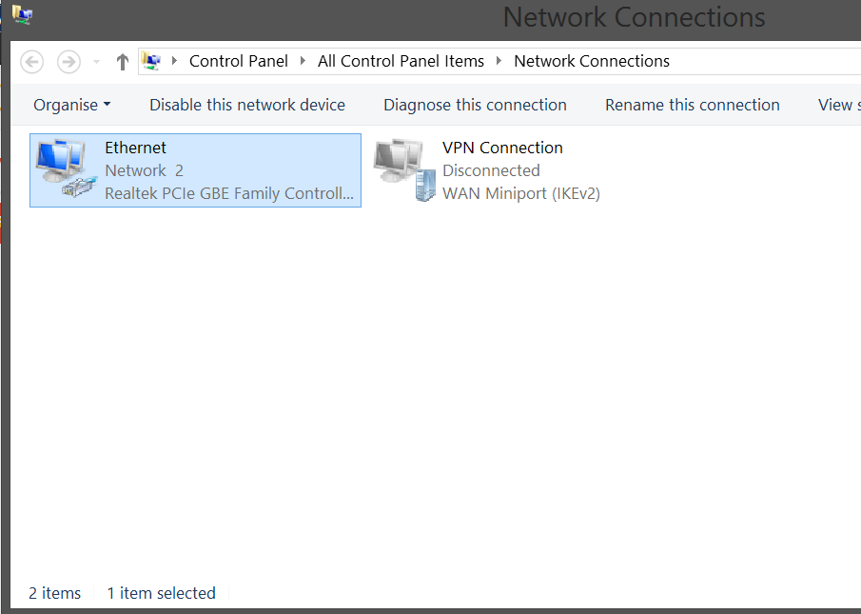Image resolution: width=861 pixels, height=614 pixels.
Task: Click the location icon in the address bar
Action: tap(151, 62)
